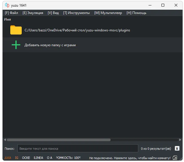Open the Мультиплеер menu
This screenshot has width=184, height=162.
(x=108, y=13)
